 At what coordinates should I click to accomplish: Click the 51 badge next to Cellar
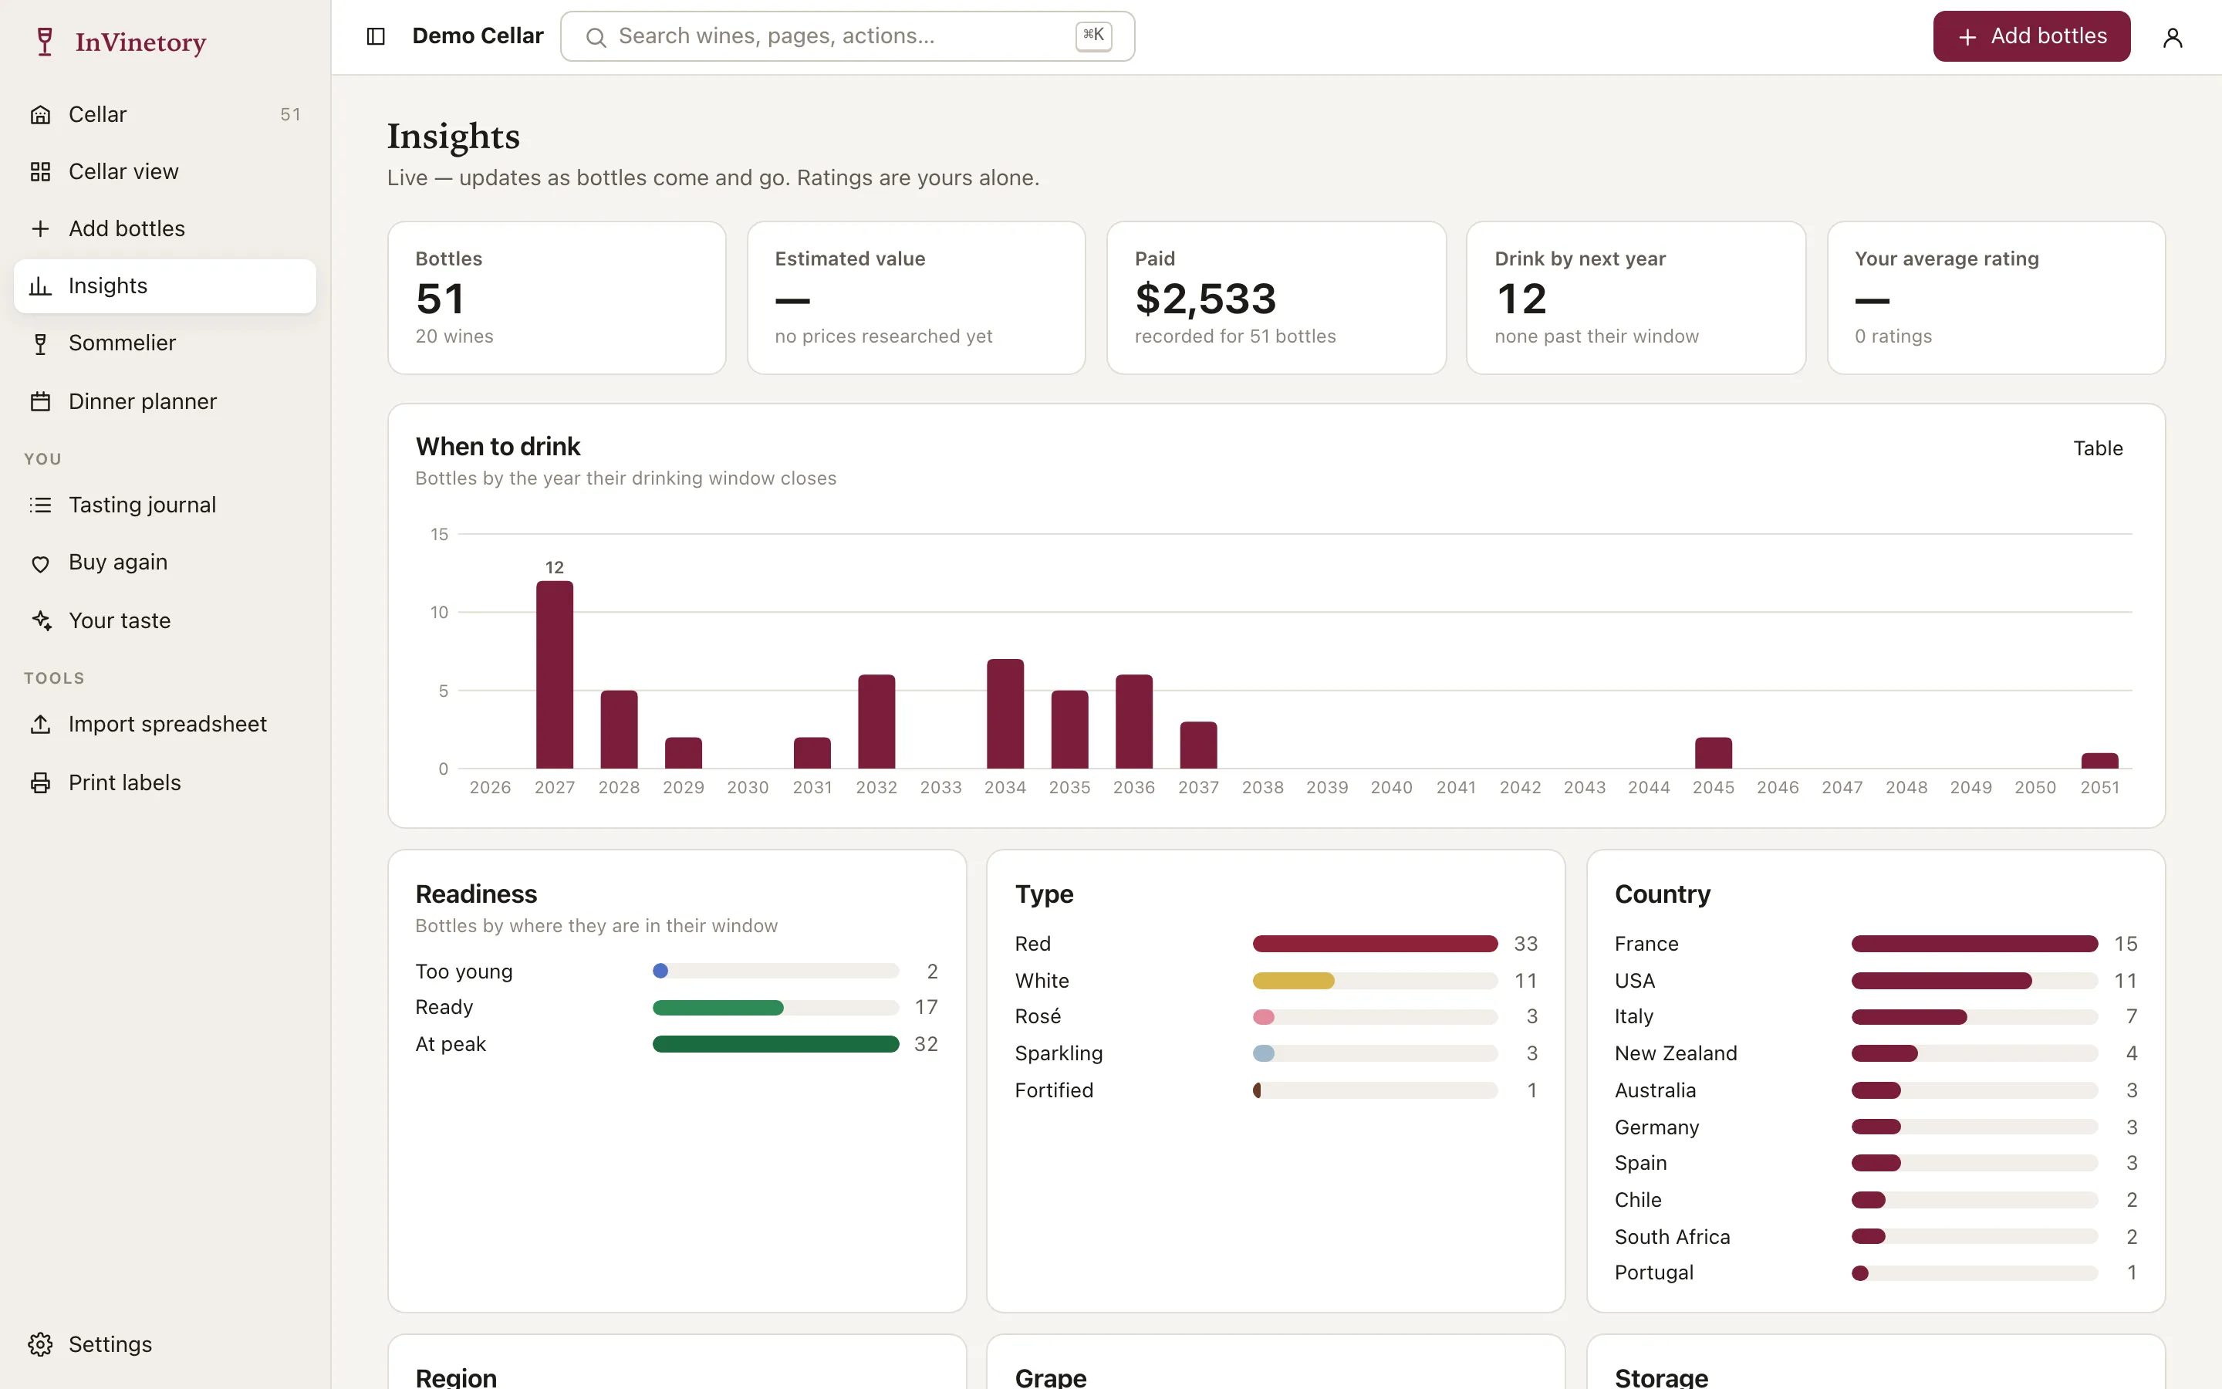click(290, 115)
